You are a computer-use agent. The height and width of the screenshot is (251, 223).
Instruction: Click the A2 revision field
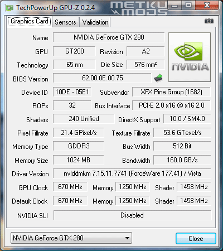pos(146,51)
